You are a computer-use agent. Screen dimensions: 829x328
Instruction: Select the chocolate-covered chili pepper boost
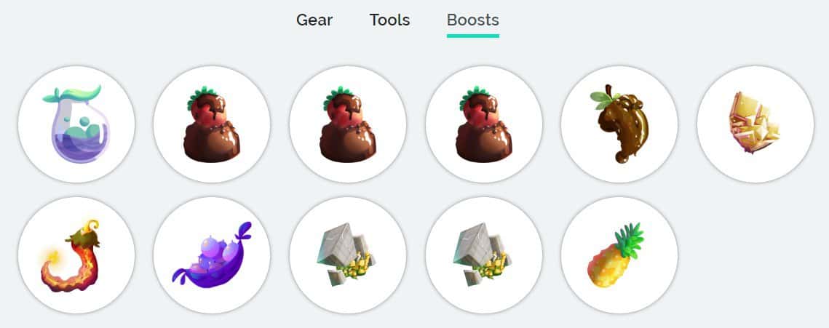point(619,124)
